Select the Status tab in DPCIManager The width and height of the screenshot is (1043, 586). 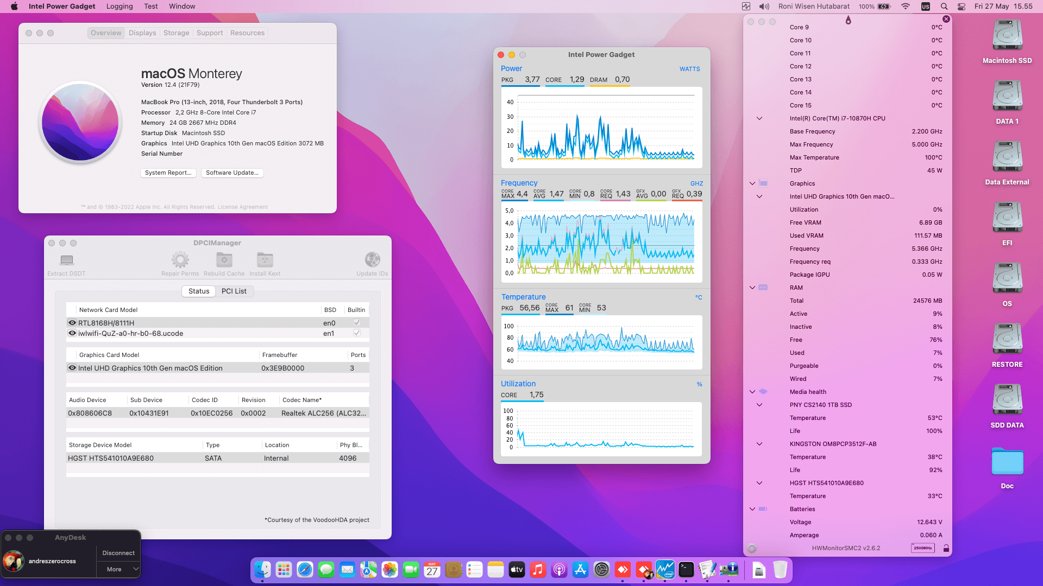[x=199, y=291]
